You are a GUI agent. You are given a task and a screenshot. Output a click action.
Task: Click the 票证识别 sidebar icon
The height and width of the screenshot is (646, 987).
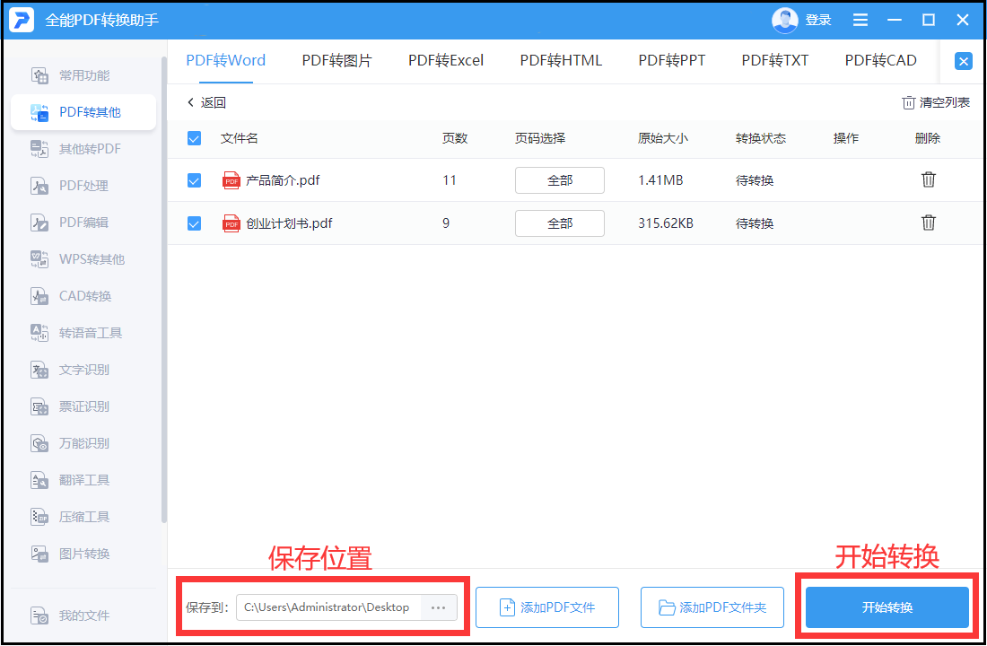point(39,406)
